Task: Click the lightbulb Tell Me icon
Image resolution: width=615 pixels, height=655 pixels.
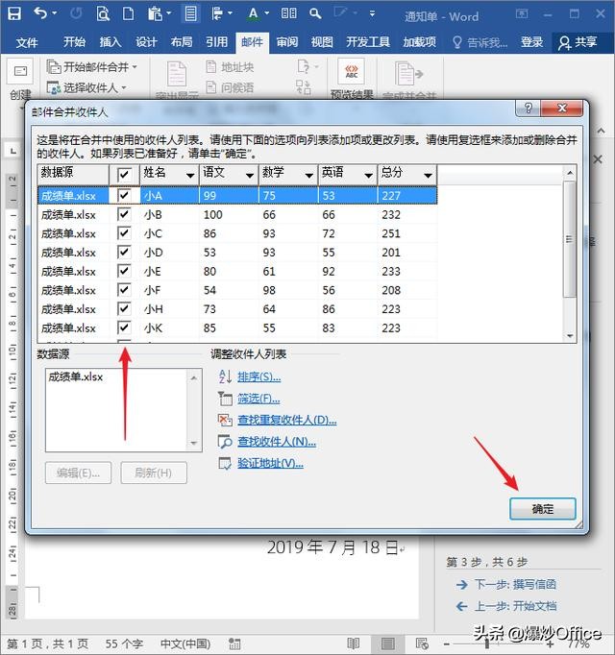Action: tap(457, 42)
